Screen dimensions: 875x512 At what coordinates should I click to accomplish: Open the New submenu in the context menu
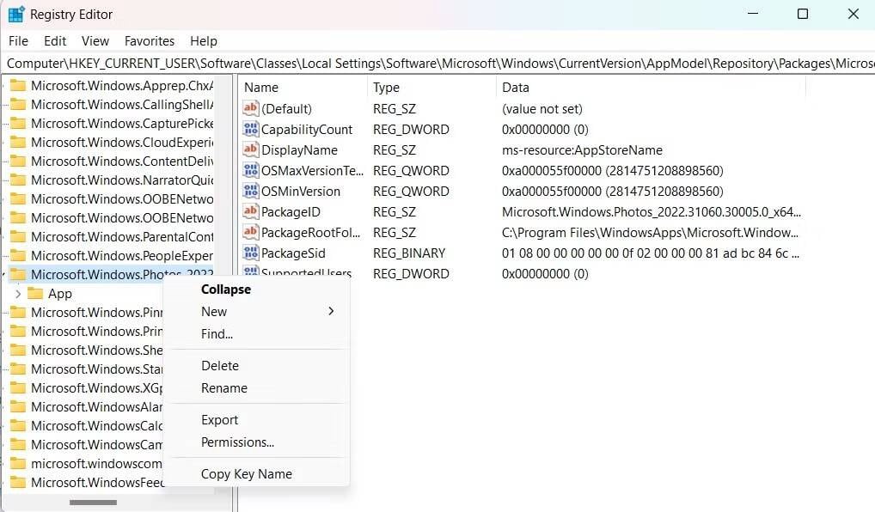214,311
